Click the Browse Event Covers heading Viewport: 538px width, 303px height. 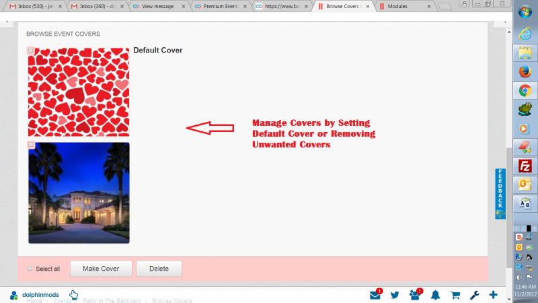(x=63, y=34)
